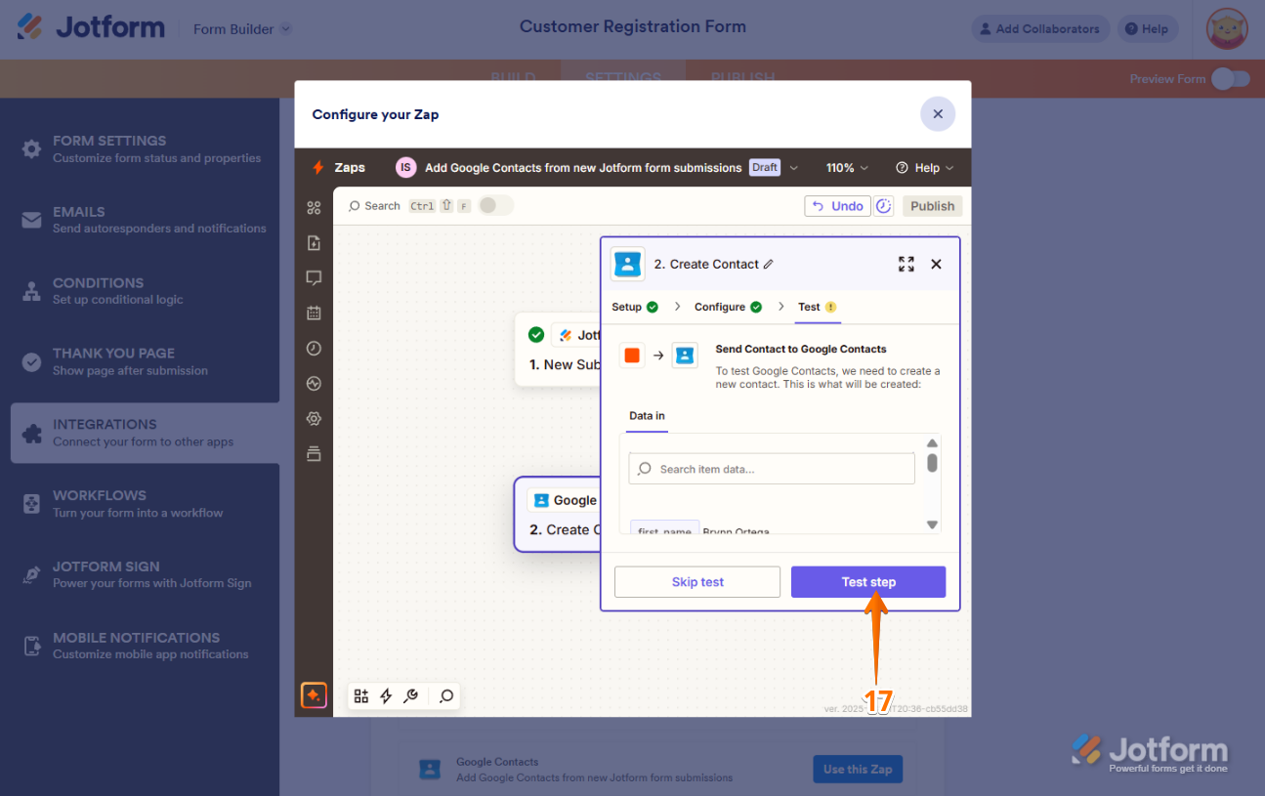Expand the Create Contact panel to full screen
Image resolution: width=1265 pixels, height=796 pixels.
tap(907, 264)
